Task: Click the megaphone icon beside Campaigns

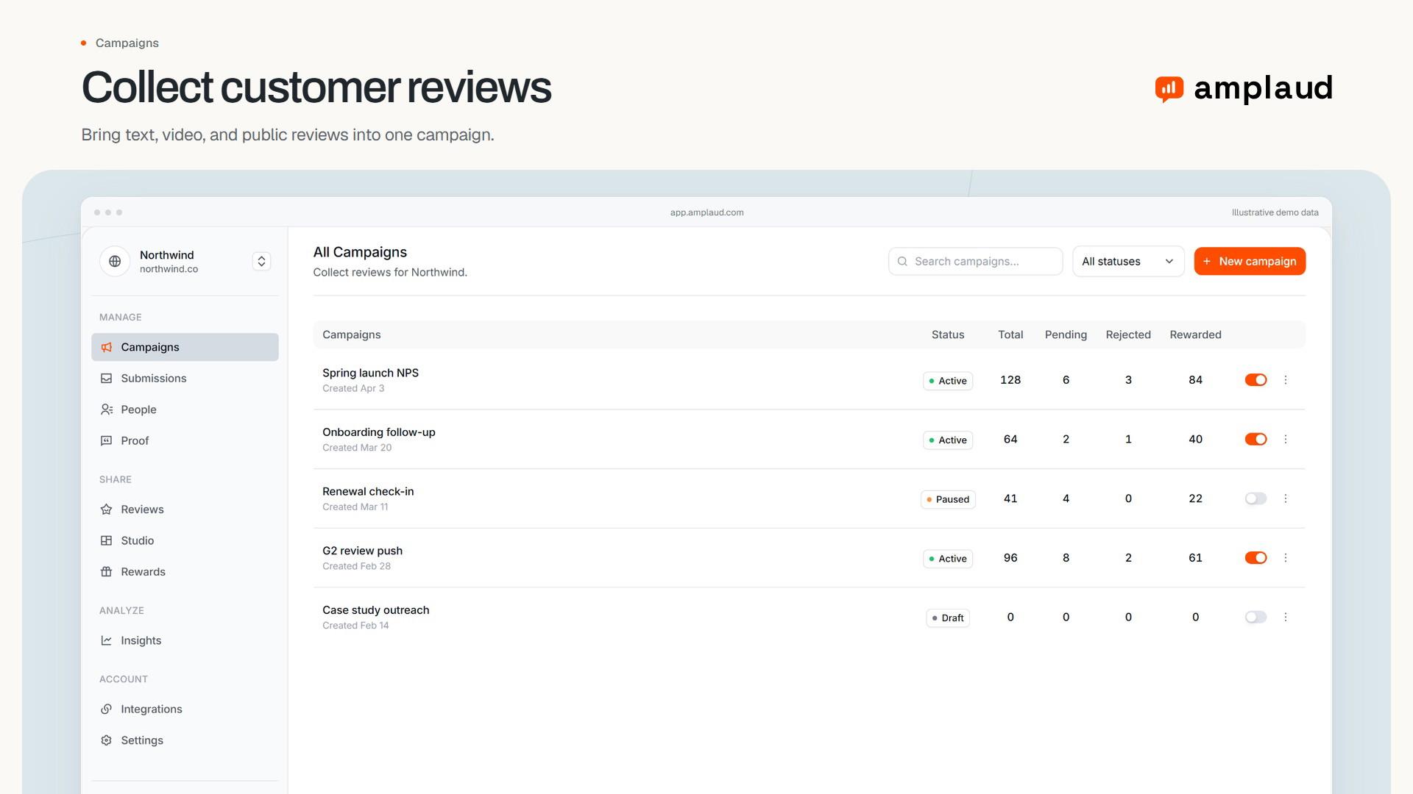Action: [x=107, y=347]
